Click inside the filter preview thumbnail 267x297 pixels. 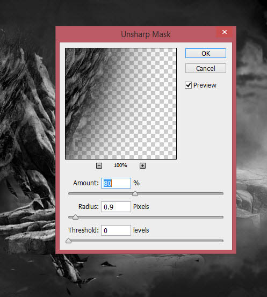(x=121, y=104)
